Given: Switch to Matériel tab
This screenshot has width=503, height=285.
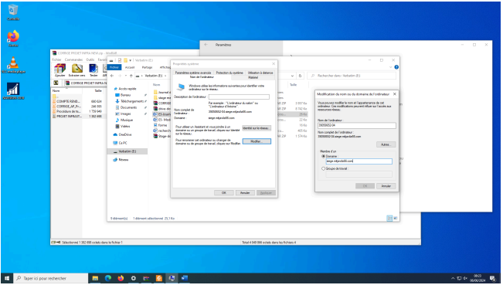Looking at the screenshot, I should [253, 77].
